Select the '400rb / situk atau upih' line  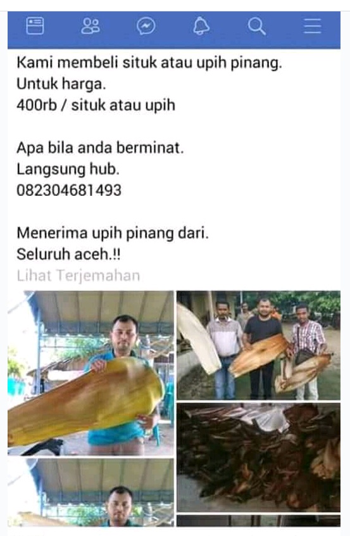[96, 105]
